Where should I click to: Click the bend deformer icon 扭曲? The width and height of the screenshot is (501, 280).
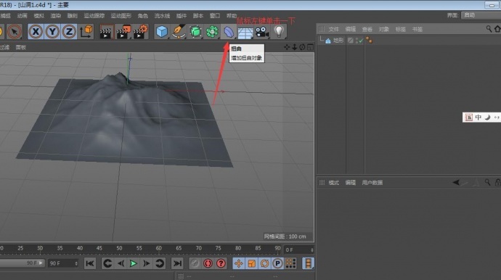(229, 32)
